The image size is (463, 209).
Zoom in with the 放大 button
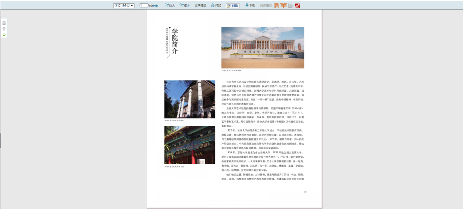pos(170,5)
